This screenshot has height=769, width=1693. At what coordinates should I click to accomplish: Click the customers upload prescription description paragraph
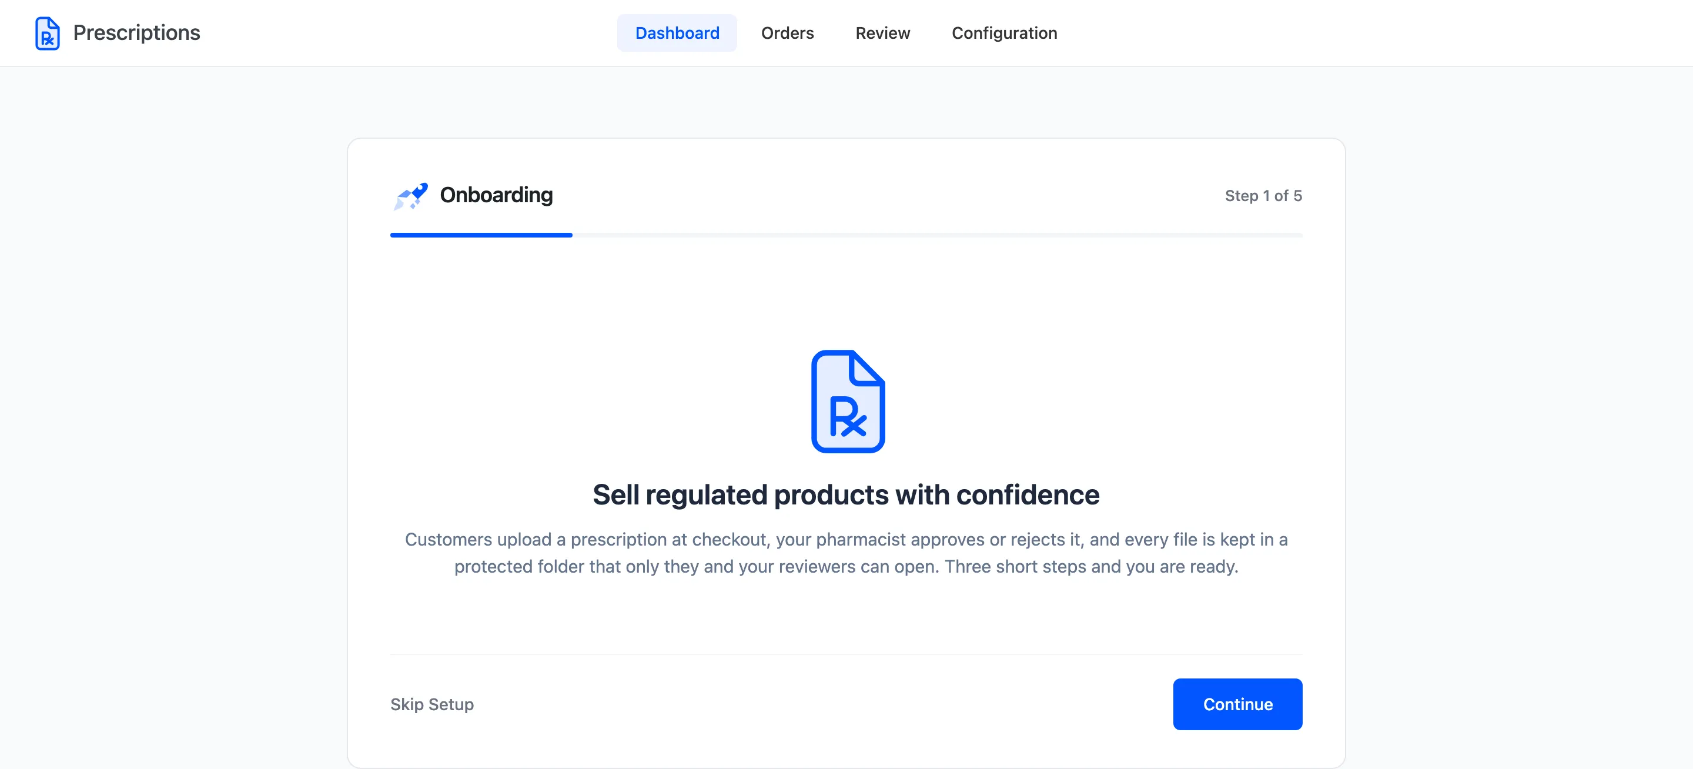tap(846, 553)
